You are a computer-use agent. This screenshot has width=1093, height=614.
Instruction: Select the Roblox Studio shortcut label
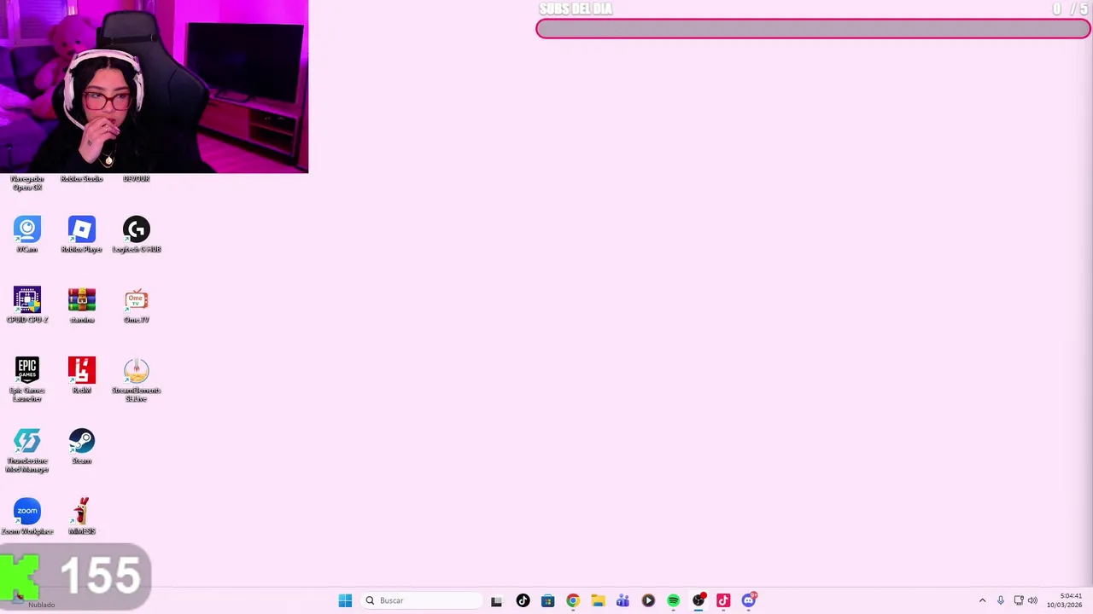[82, 179]
